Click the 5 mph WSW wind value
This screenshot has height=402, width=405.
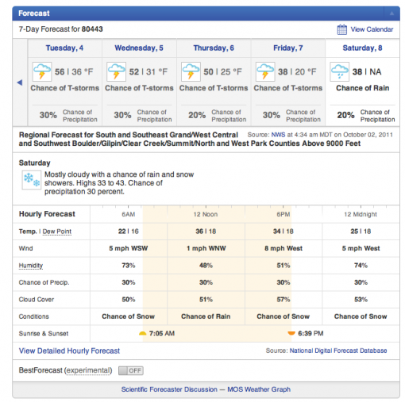(129, 248)
